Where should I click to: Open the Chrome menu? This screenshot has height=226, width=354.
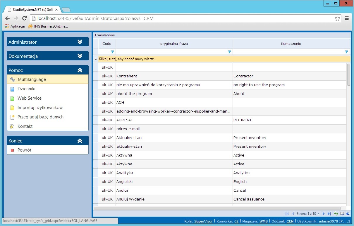pyautogui.click(x=347, y=18)
